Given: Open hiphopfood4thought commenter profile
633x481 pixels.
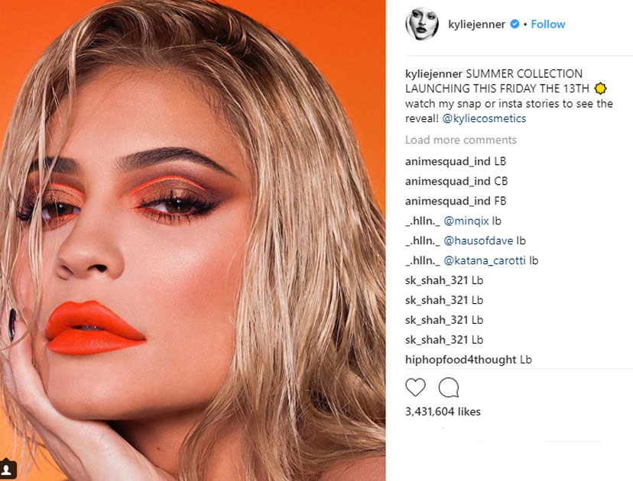Looking at the screenshot, I should point(461,360).
